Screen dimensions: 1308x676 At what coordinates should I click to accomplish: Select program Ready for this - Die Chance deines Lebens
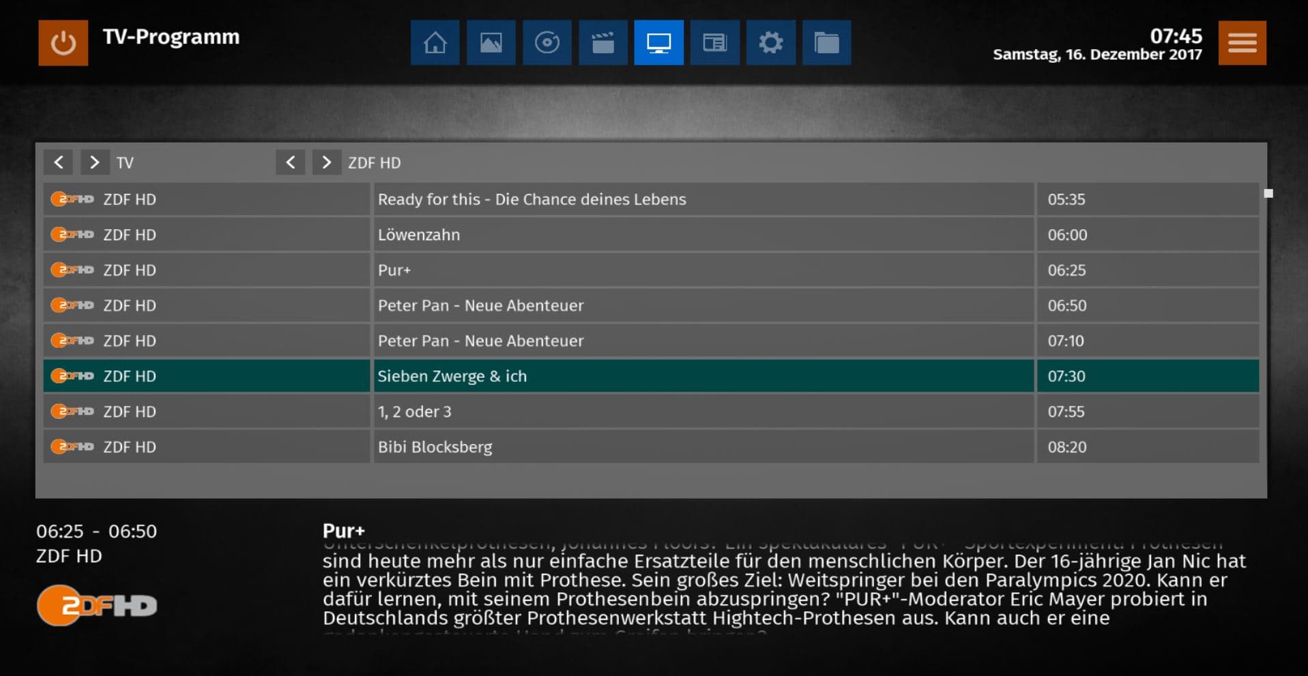[703, 199]
